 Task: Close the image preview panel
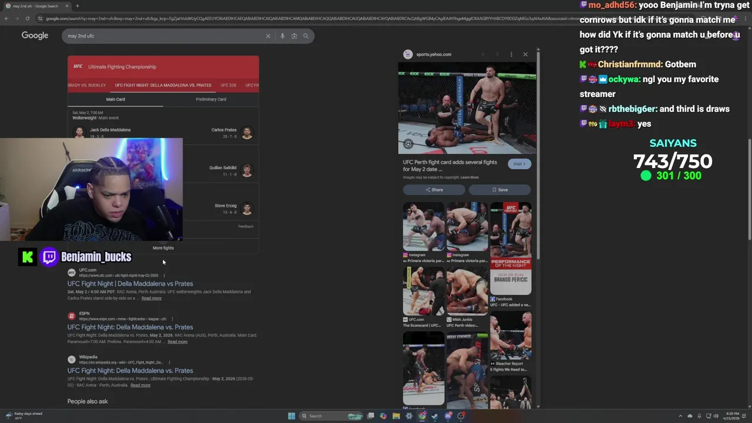[x=525, y=54]
